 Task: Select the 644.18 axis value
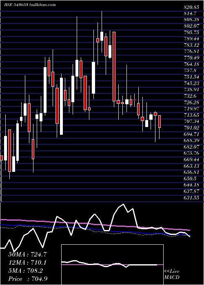click(191, 185)
